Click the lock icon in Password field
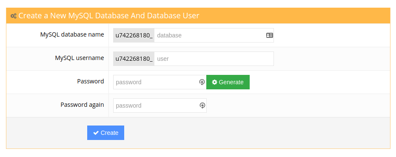The image size is (396, 157). click(202, 82)
